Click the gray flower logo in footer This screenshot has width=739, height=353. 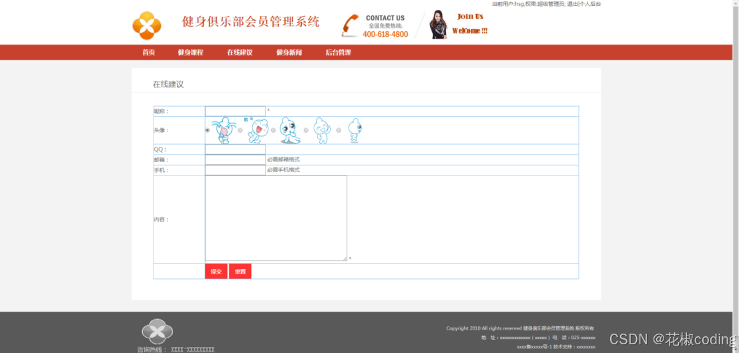[x=158, y=332]
